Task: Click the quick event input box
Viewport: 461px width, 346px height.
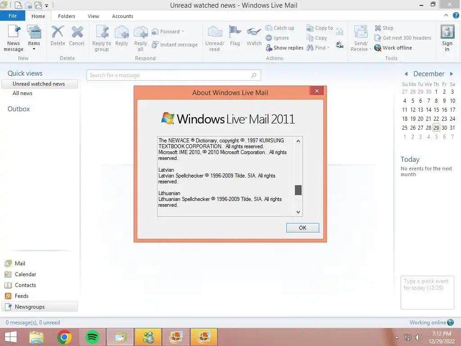Action: click(427, 292)
